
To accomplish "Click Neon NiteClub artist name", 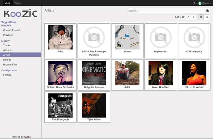I will point(161,87).
